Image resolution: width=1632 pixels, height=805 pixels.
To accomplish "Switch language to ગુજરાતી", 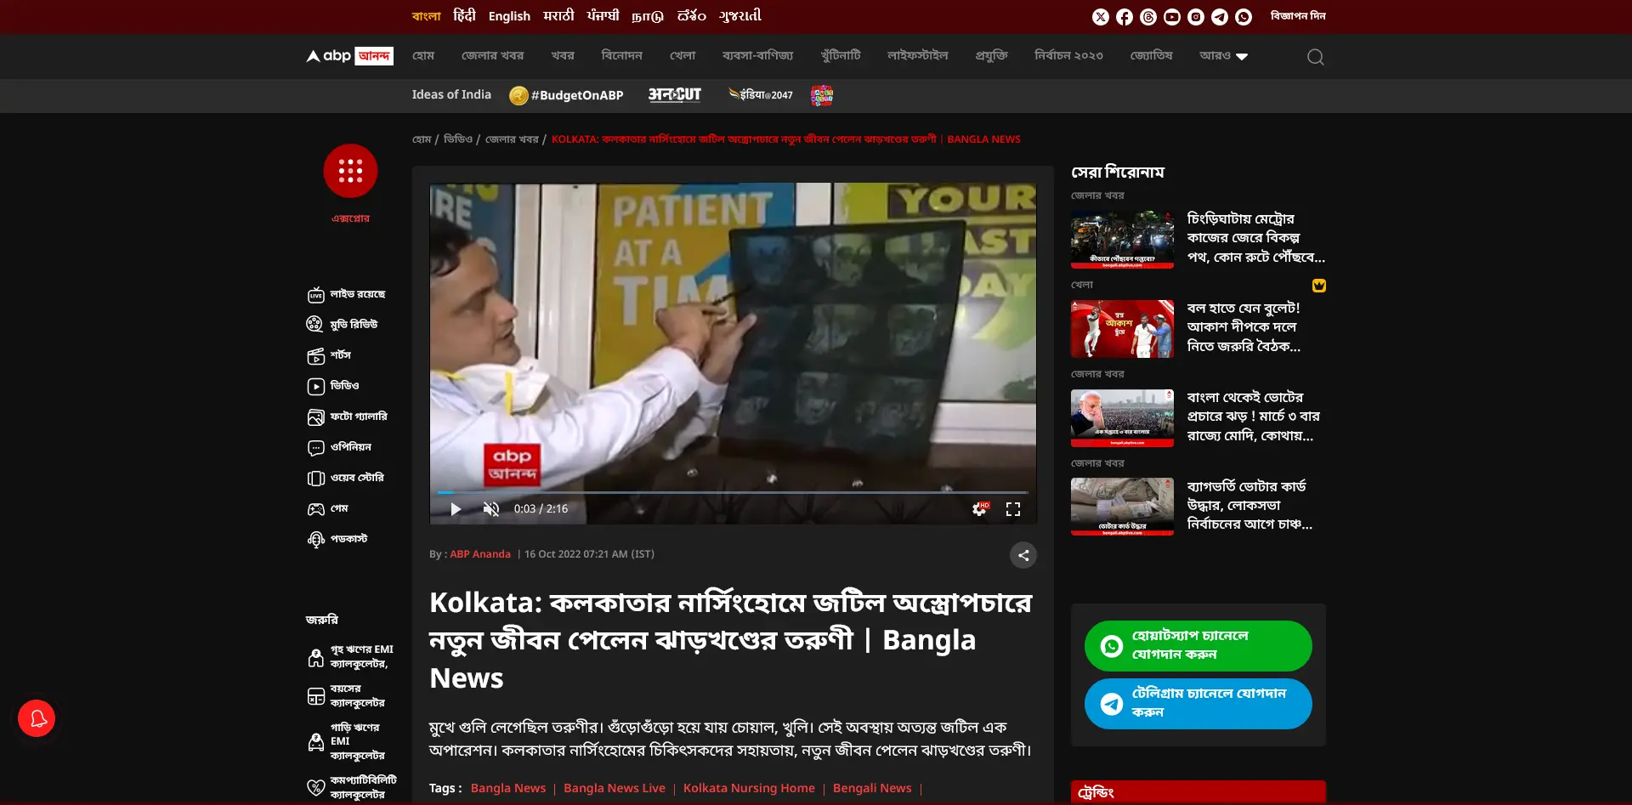I will tap(739, 15).
